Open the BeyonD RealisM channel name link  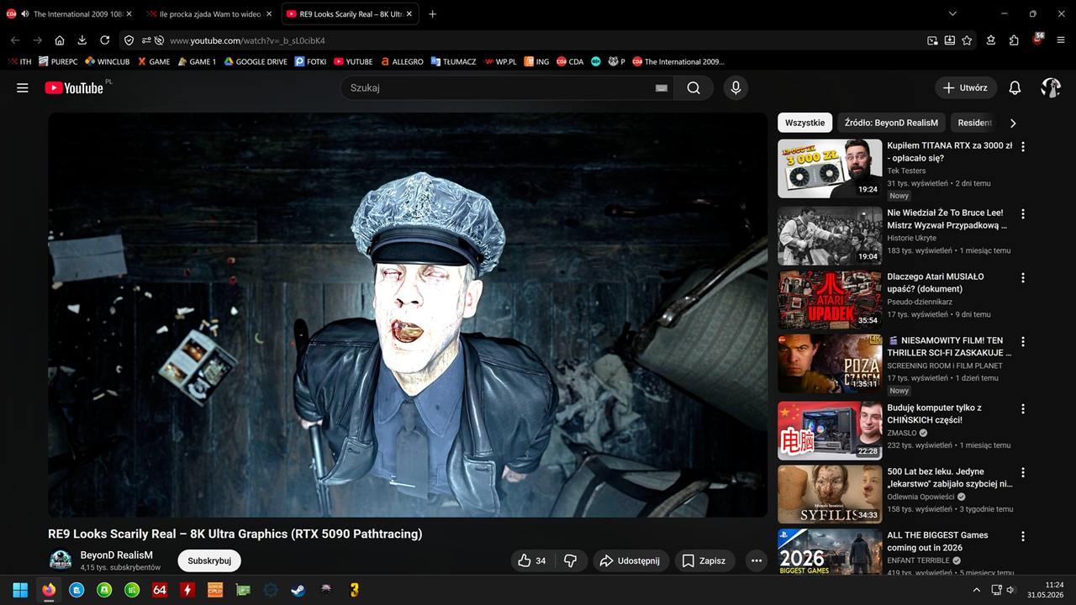[x=117, y=555]
